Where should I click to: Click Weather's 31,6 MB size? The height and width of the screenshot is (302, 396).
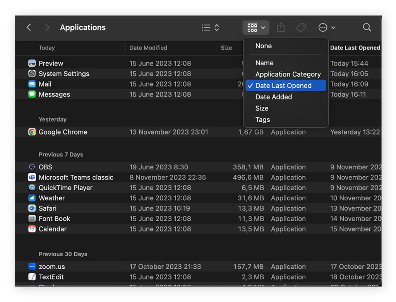point(250,198)
